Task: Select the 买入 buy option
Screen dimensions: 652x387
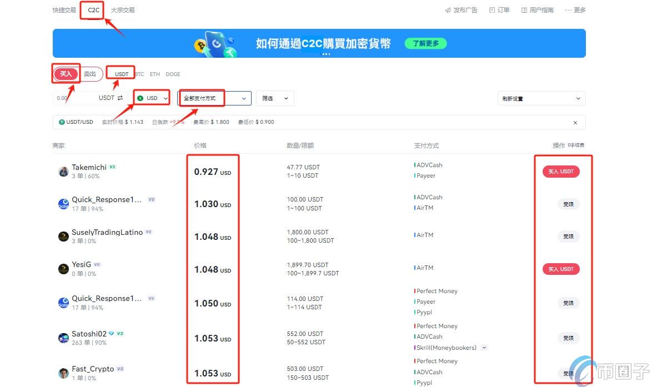Action: coord(66,73)
